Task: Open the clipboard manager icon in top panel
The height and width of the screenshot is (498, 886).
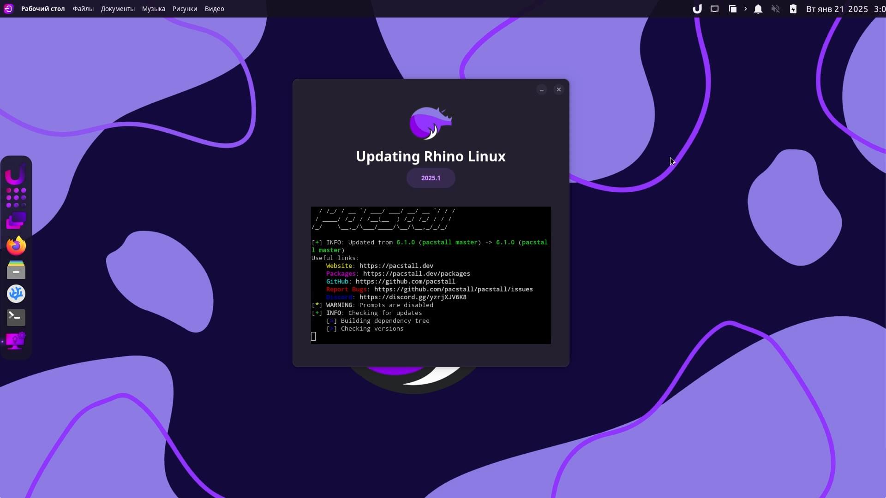Action: tap(732, 9)
